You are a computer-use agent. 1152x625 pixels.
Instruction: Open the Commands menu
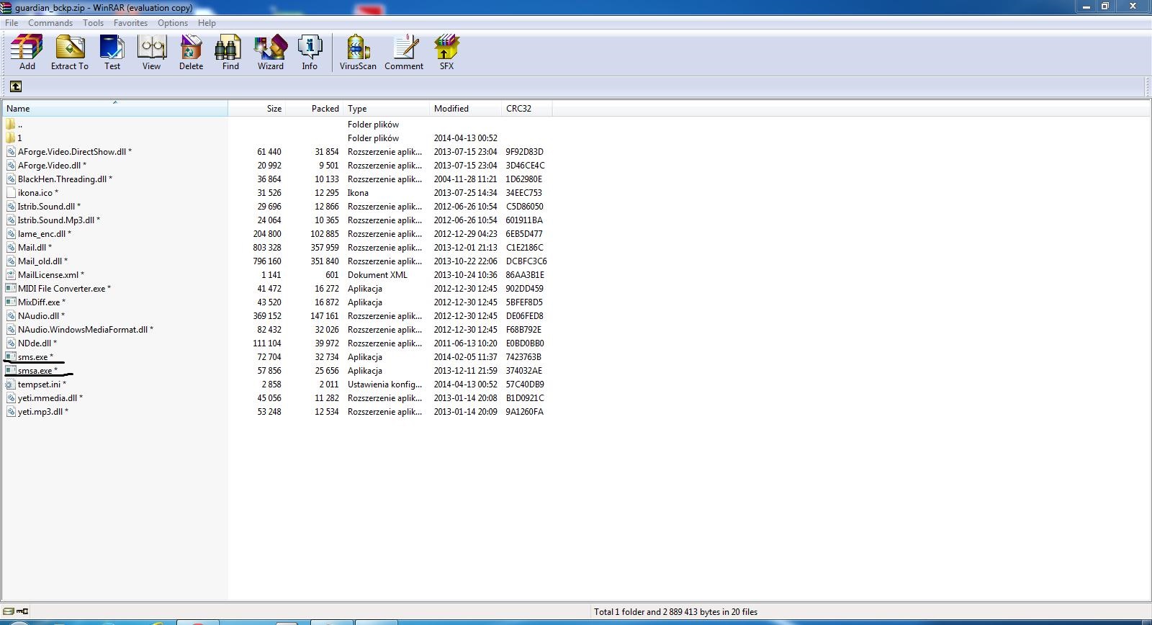point(50,23)
